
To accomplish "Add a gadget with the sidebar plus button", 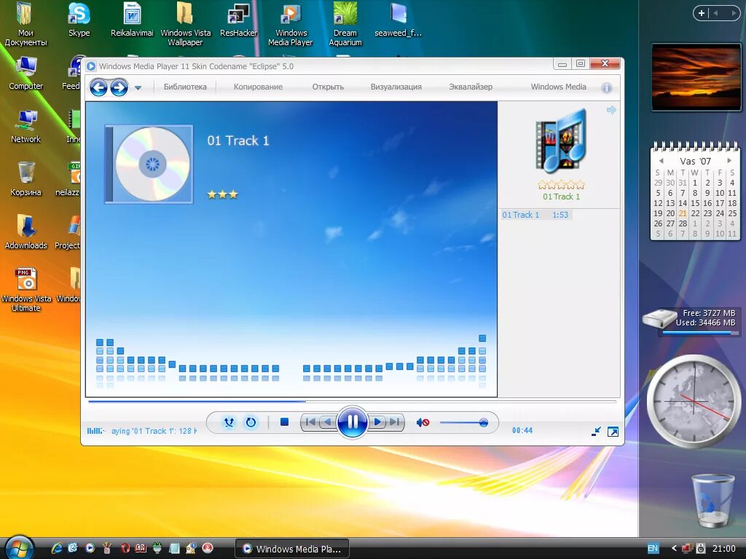I will click(702, 13).
